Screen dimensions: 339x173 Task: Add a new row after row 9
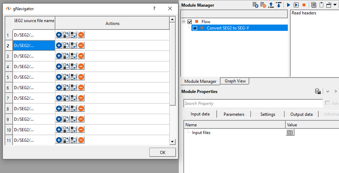point(59,119)
